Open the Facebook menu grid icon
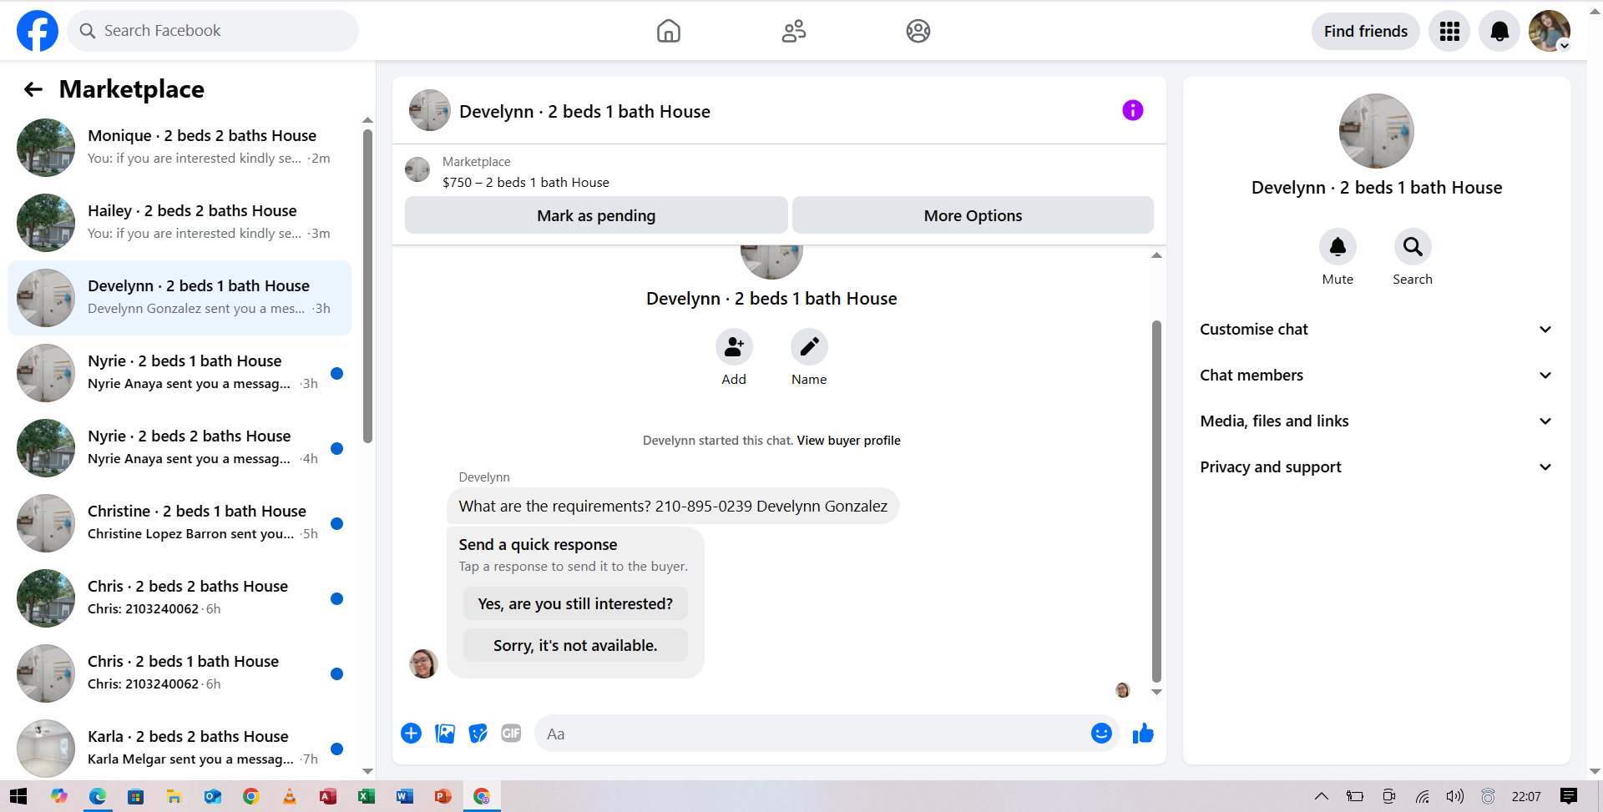The width and height of the screenshot is (1603, 812). pos(1449,31)
